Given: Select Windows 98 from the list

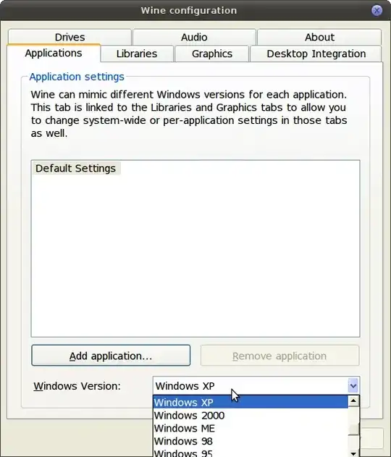Looking at the screenshot, I should pyautogui.click(x=251, y=441).
